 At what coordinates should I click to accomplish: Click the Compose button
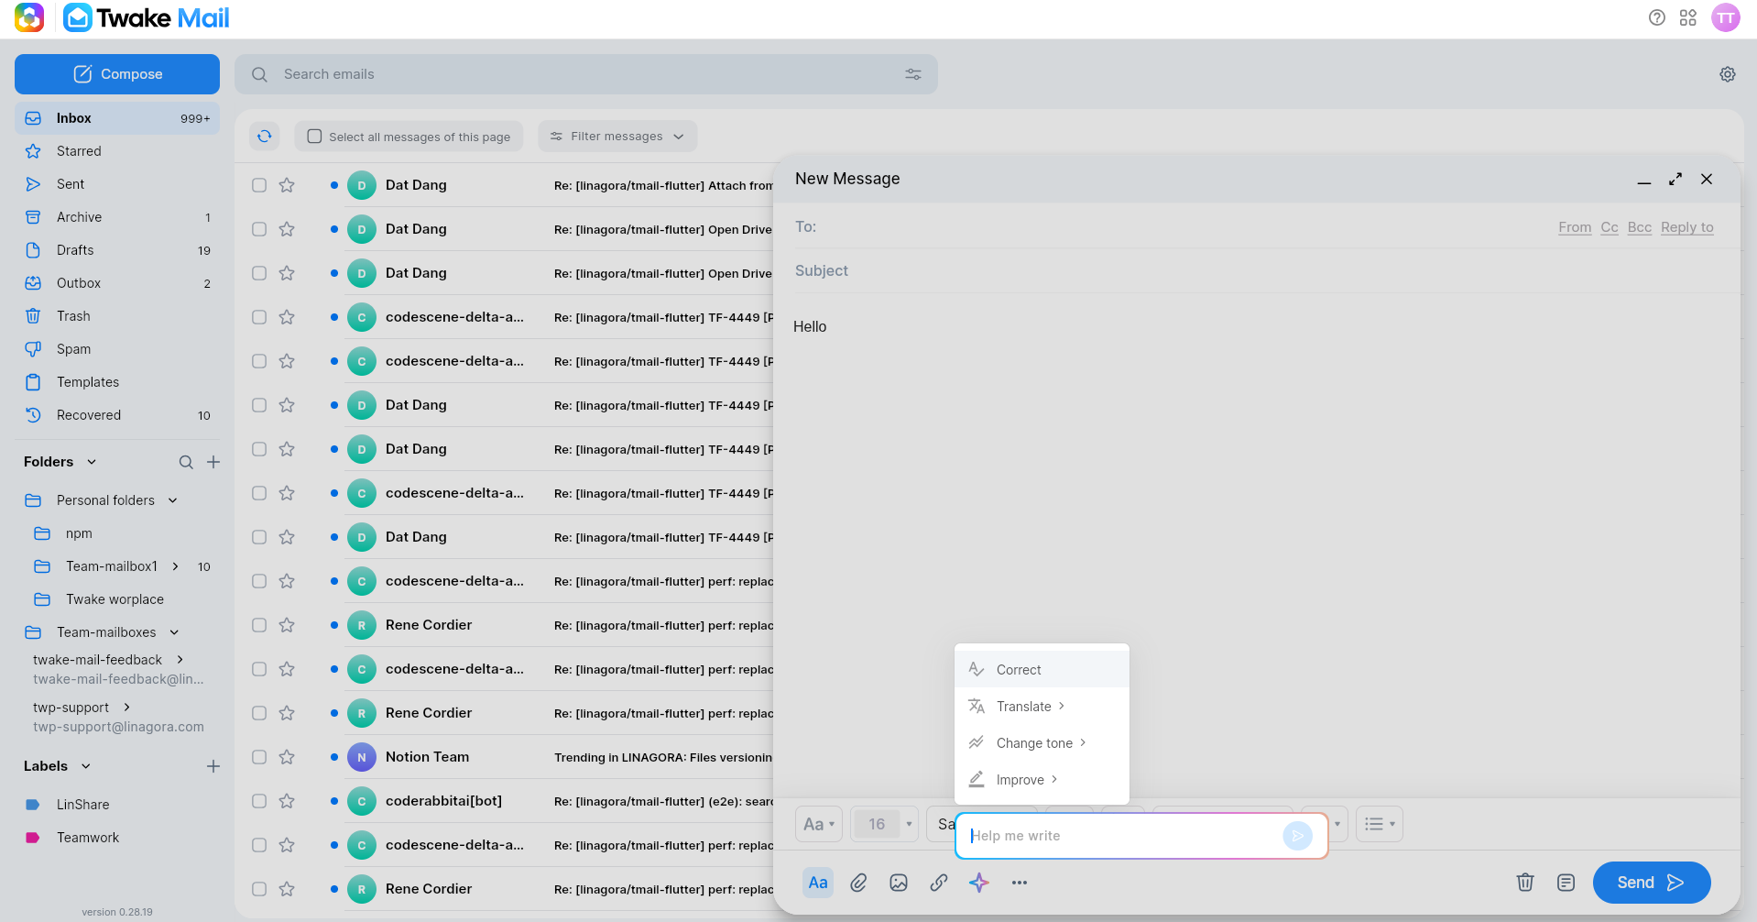pos(117,74)
